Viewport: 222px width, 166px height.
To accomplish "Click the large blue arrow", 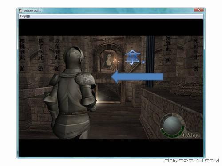I will pyautogui.click(x=137, y=77).
